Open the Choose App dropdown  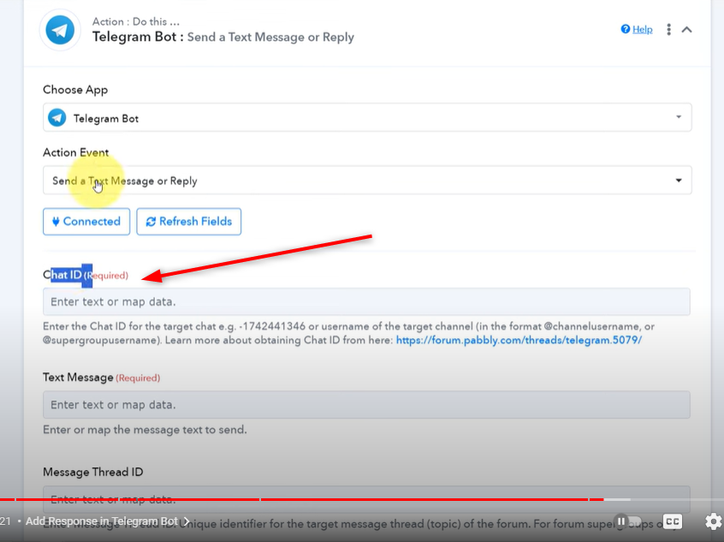click(x=367, y=118)
